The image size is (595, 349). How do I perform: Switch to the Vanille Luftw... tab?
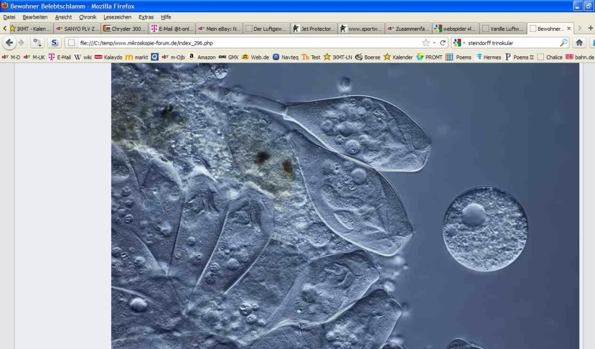(503, 29)
